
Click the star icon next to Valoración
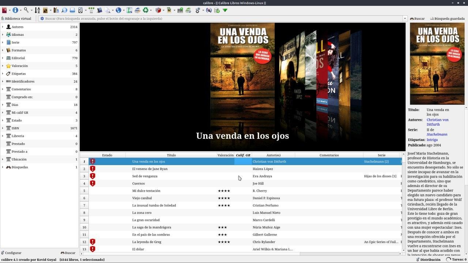pos(8,66)
